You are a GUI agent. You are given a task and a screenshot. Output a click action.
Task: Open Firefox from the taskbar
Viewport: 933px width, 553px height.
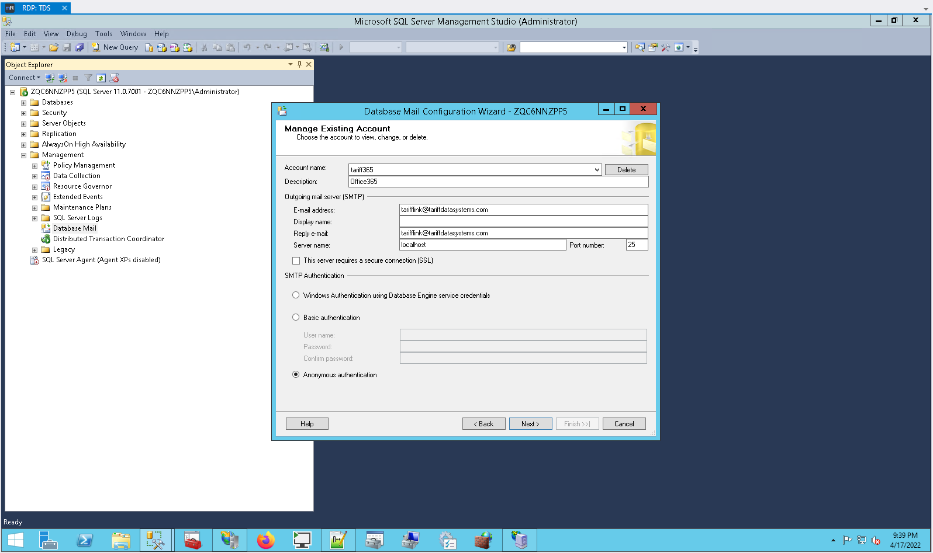pos(266,540)
